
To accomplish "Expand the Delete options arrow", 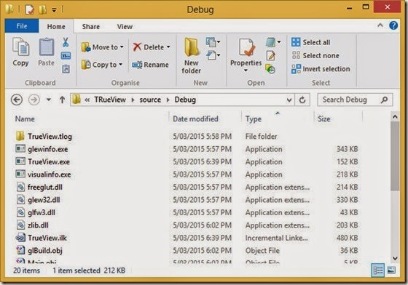I will tap(168, 47).
